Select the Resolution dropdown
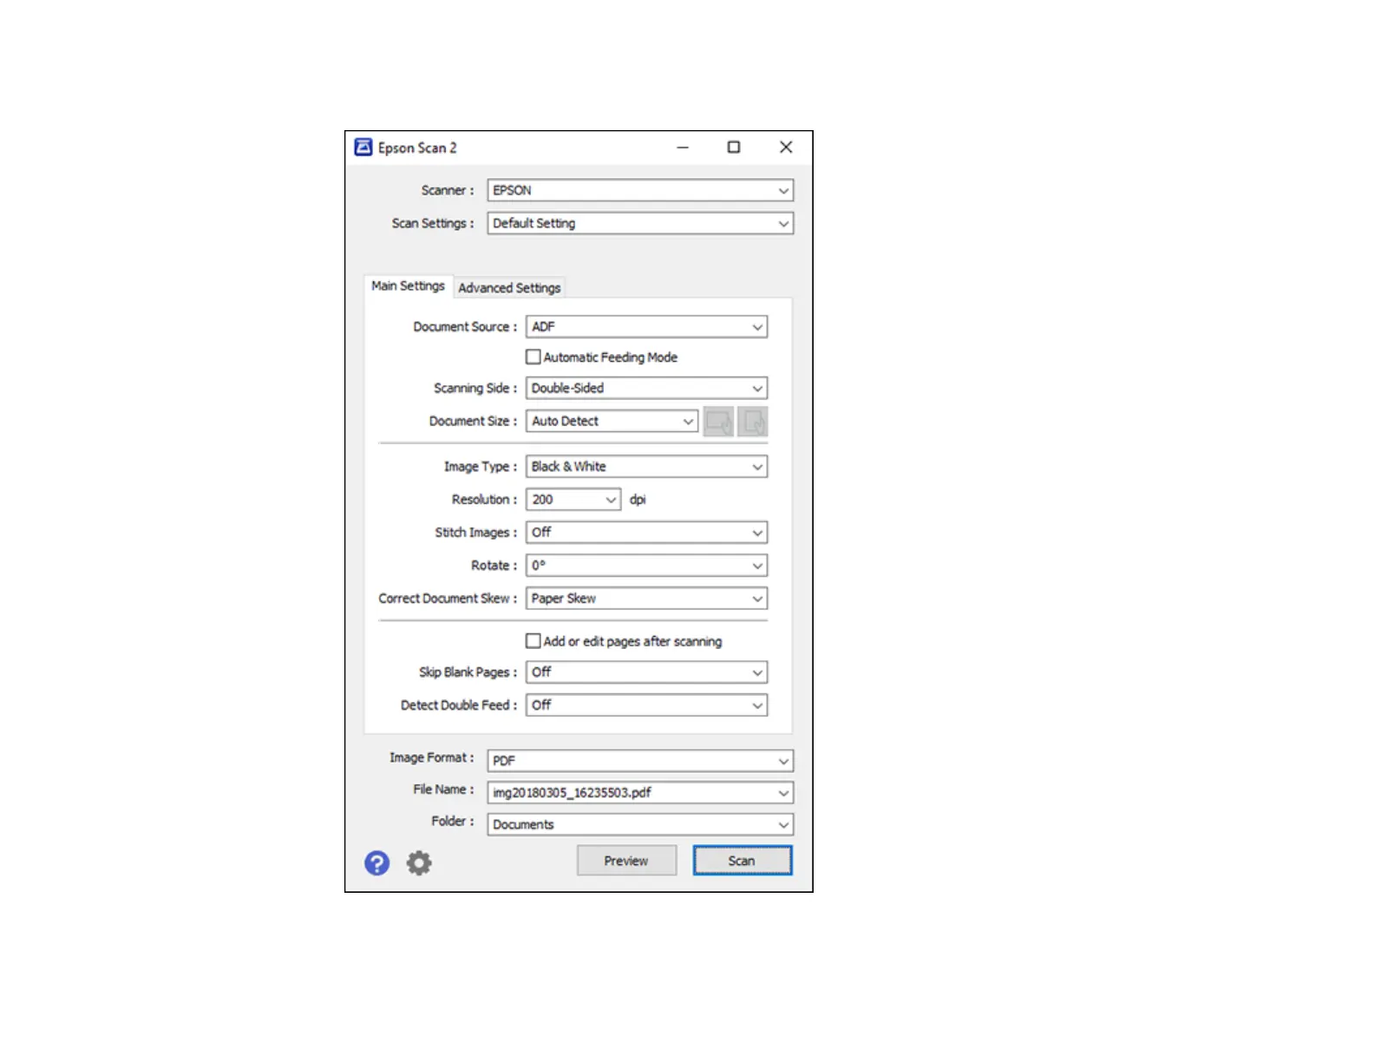 573,500
